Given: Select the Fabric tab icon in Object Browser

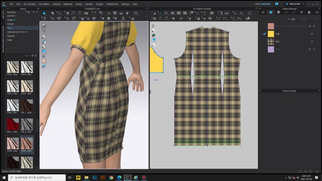Looking at the screenshot, I should [271, 13].
